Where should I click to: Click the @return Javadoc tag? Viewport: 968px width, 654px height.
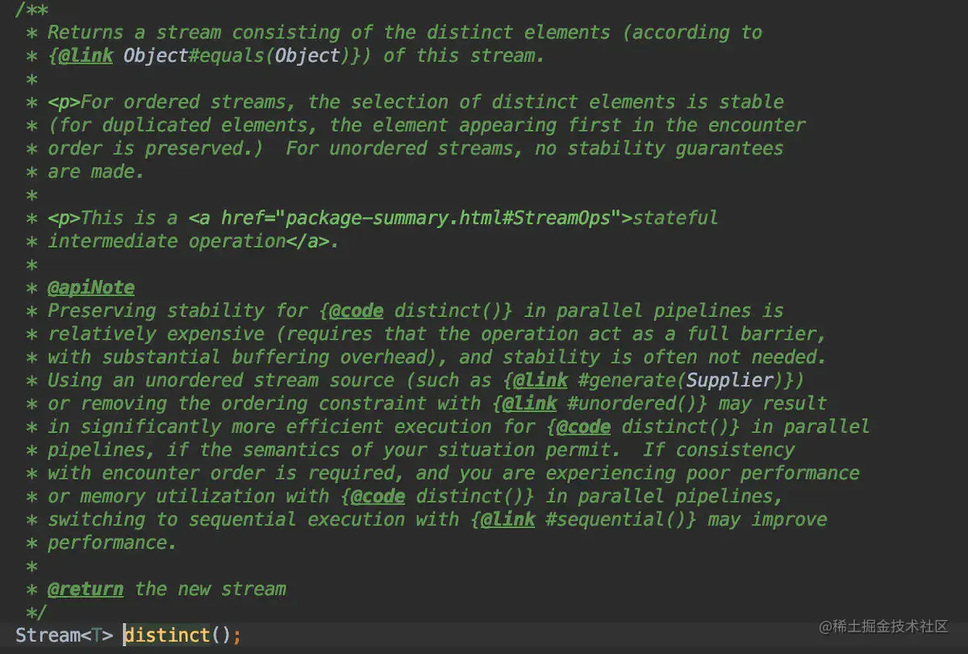tap(86, 589)
